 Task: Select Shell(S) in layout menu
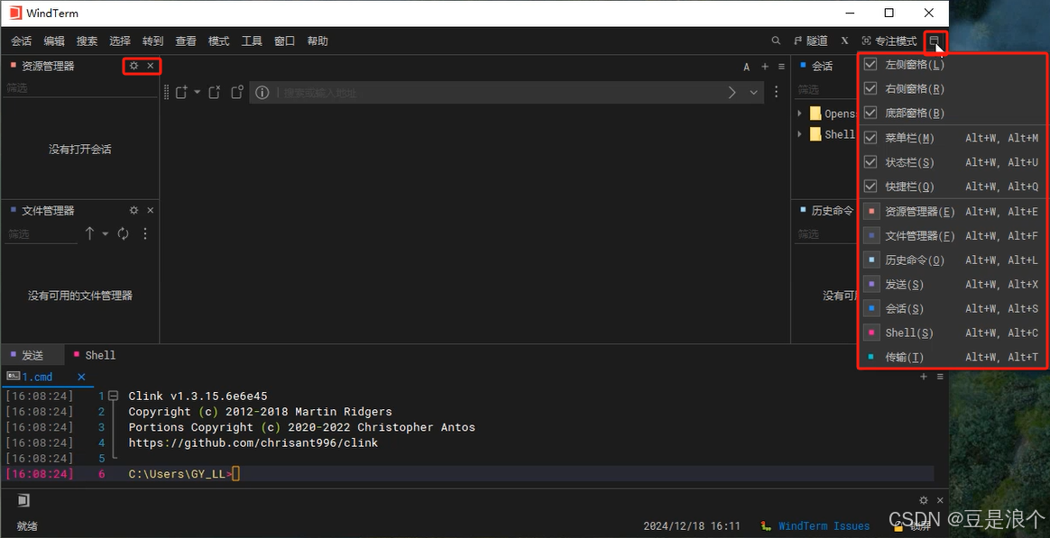(x=952, y=333)
